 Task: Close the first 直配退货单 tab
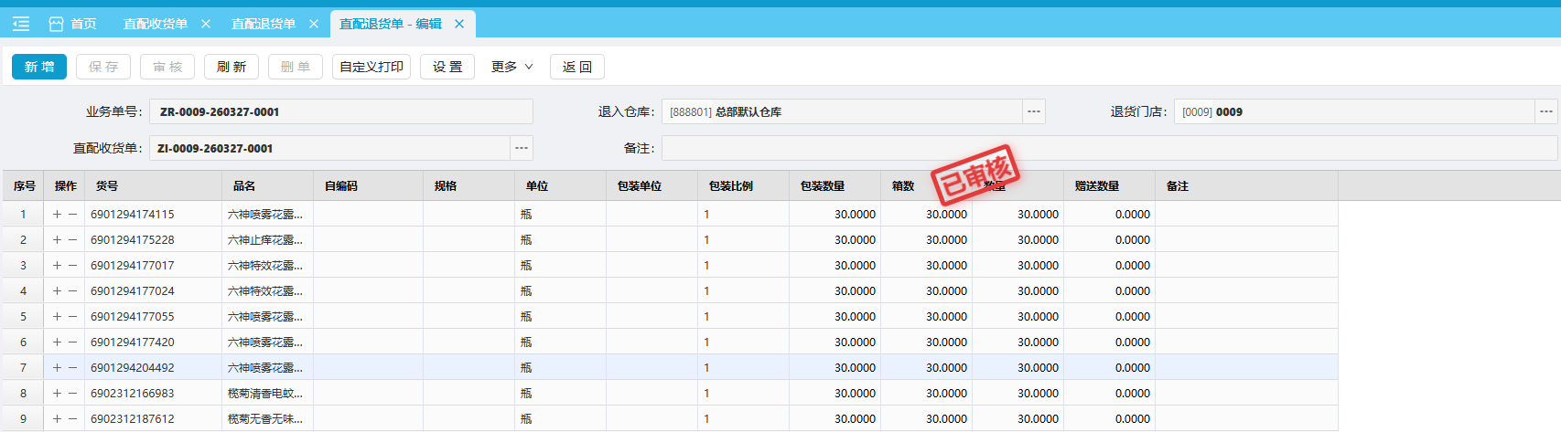[x=314, y=24]
